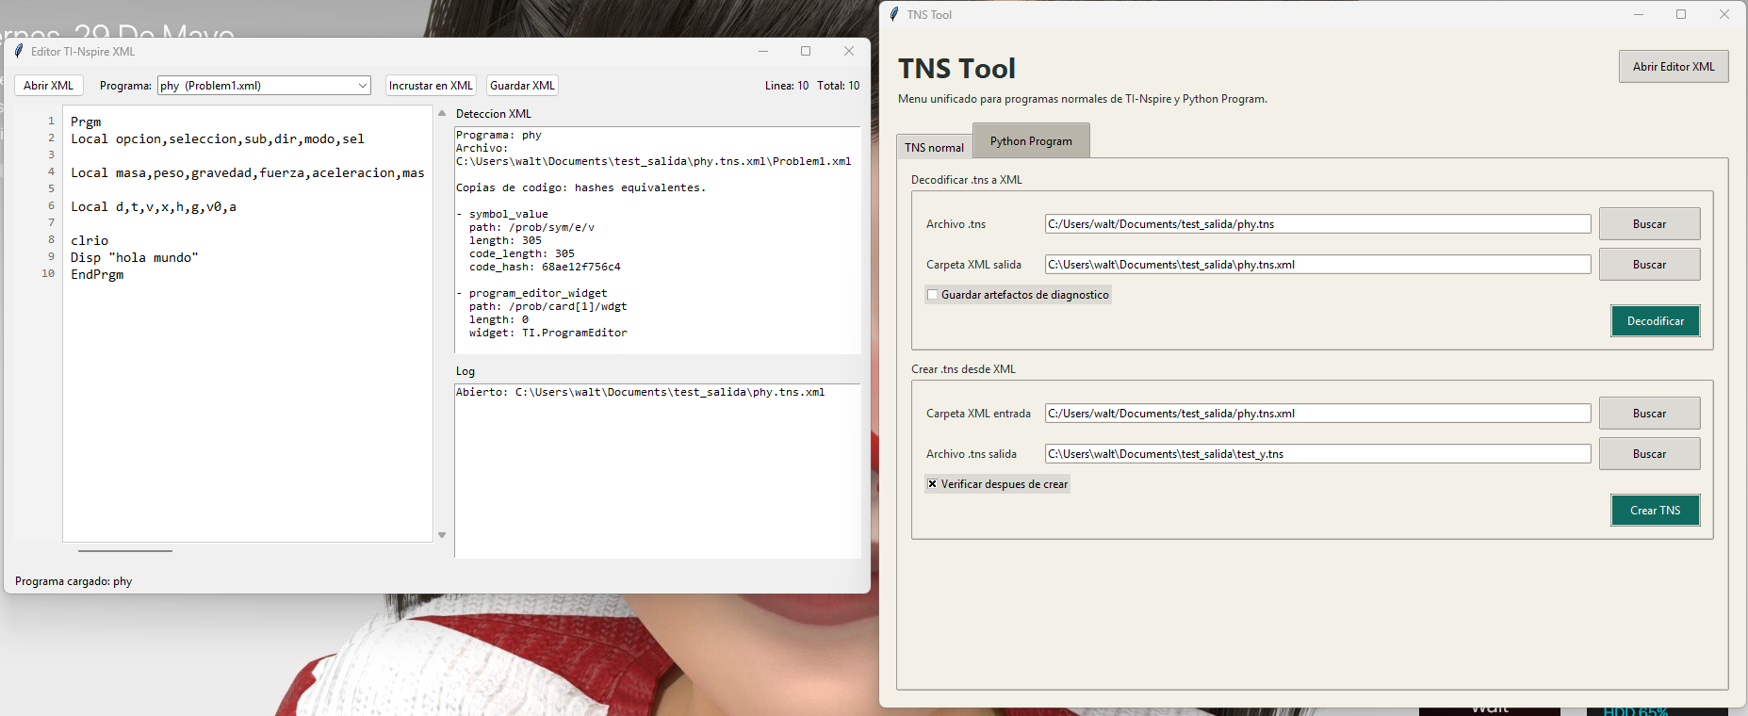Click the "TNS Tool" heading
Viewport: 1748px width, 716px height.
(956, 69)
